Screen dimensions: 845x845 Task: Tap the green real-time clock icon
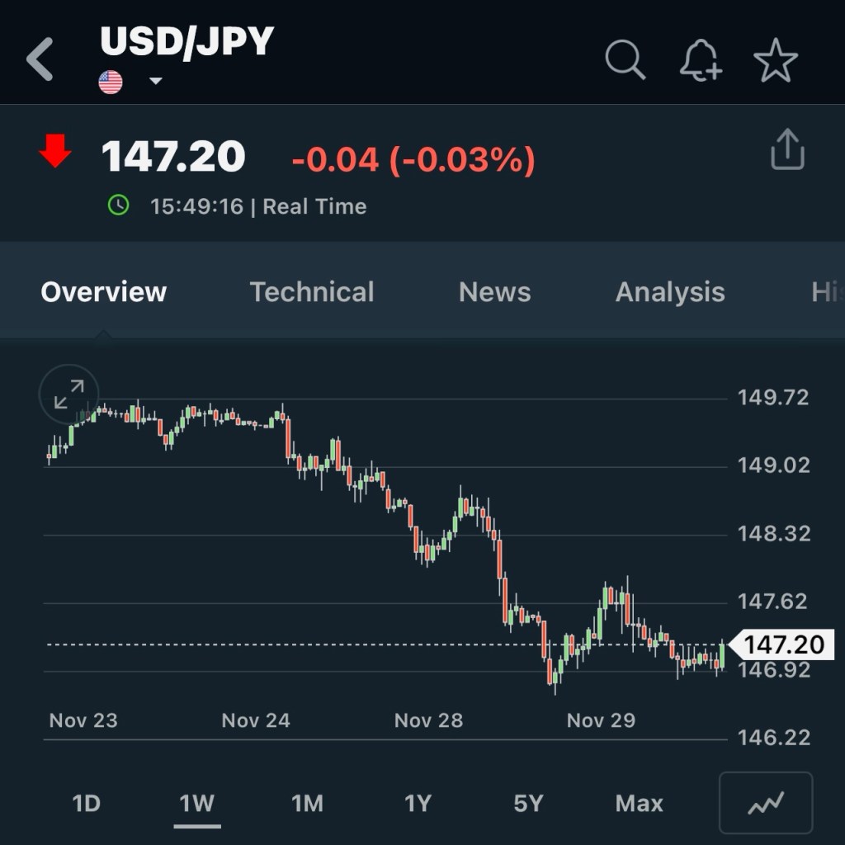[x=119, y=205]
